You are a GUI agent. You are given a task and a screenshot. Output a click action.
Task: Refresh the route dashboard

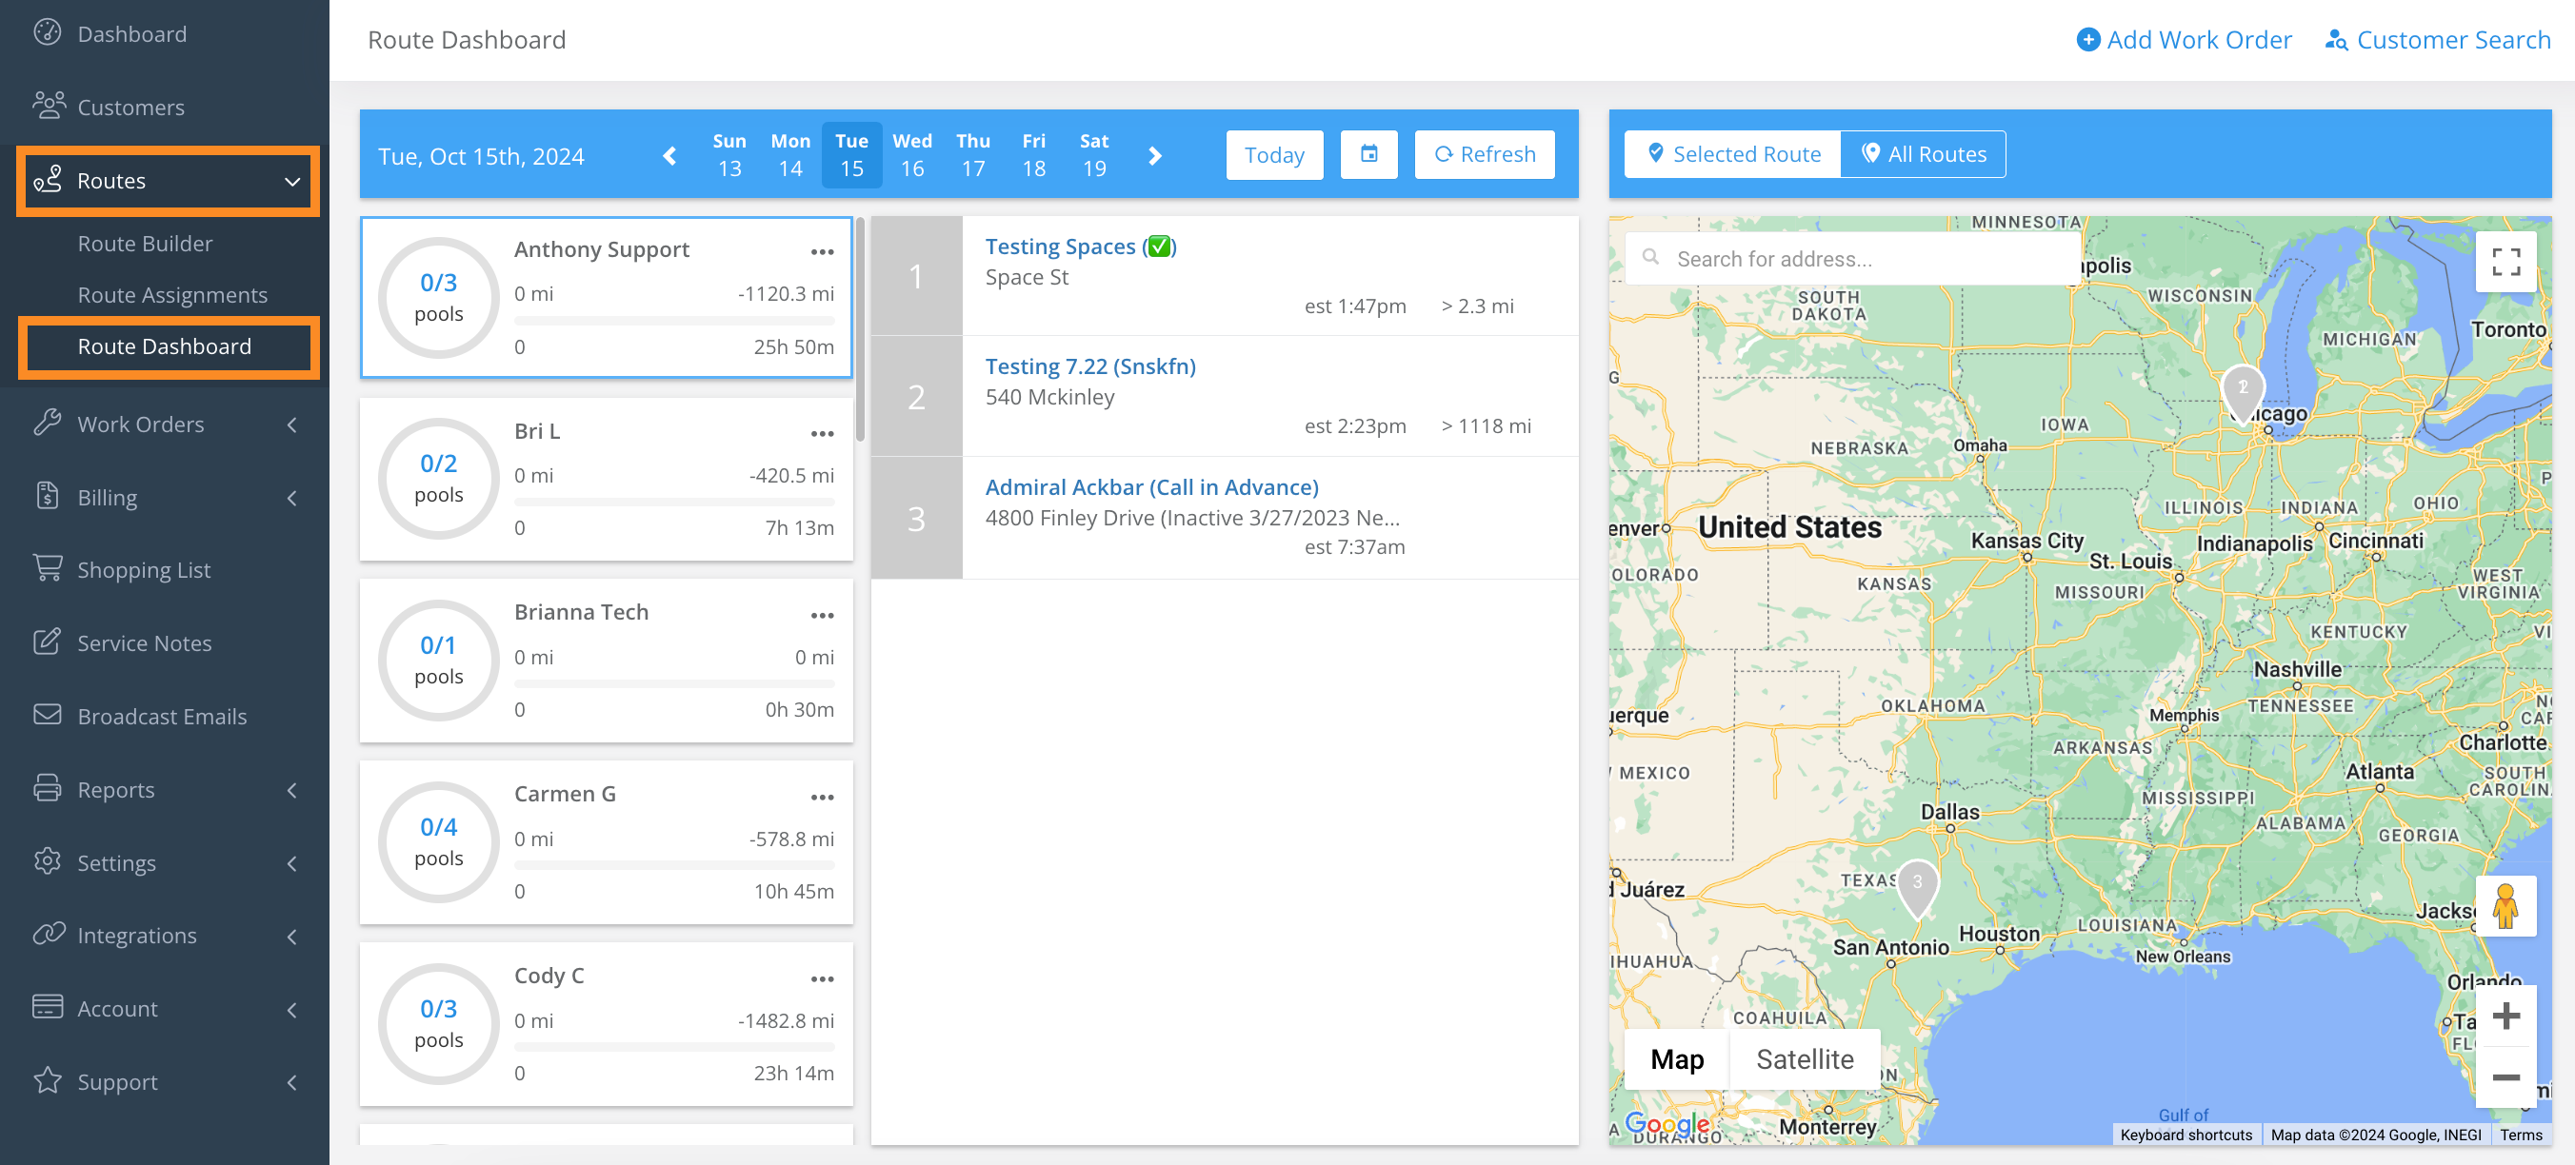pyautogui.click(x=1485, y=155)
